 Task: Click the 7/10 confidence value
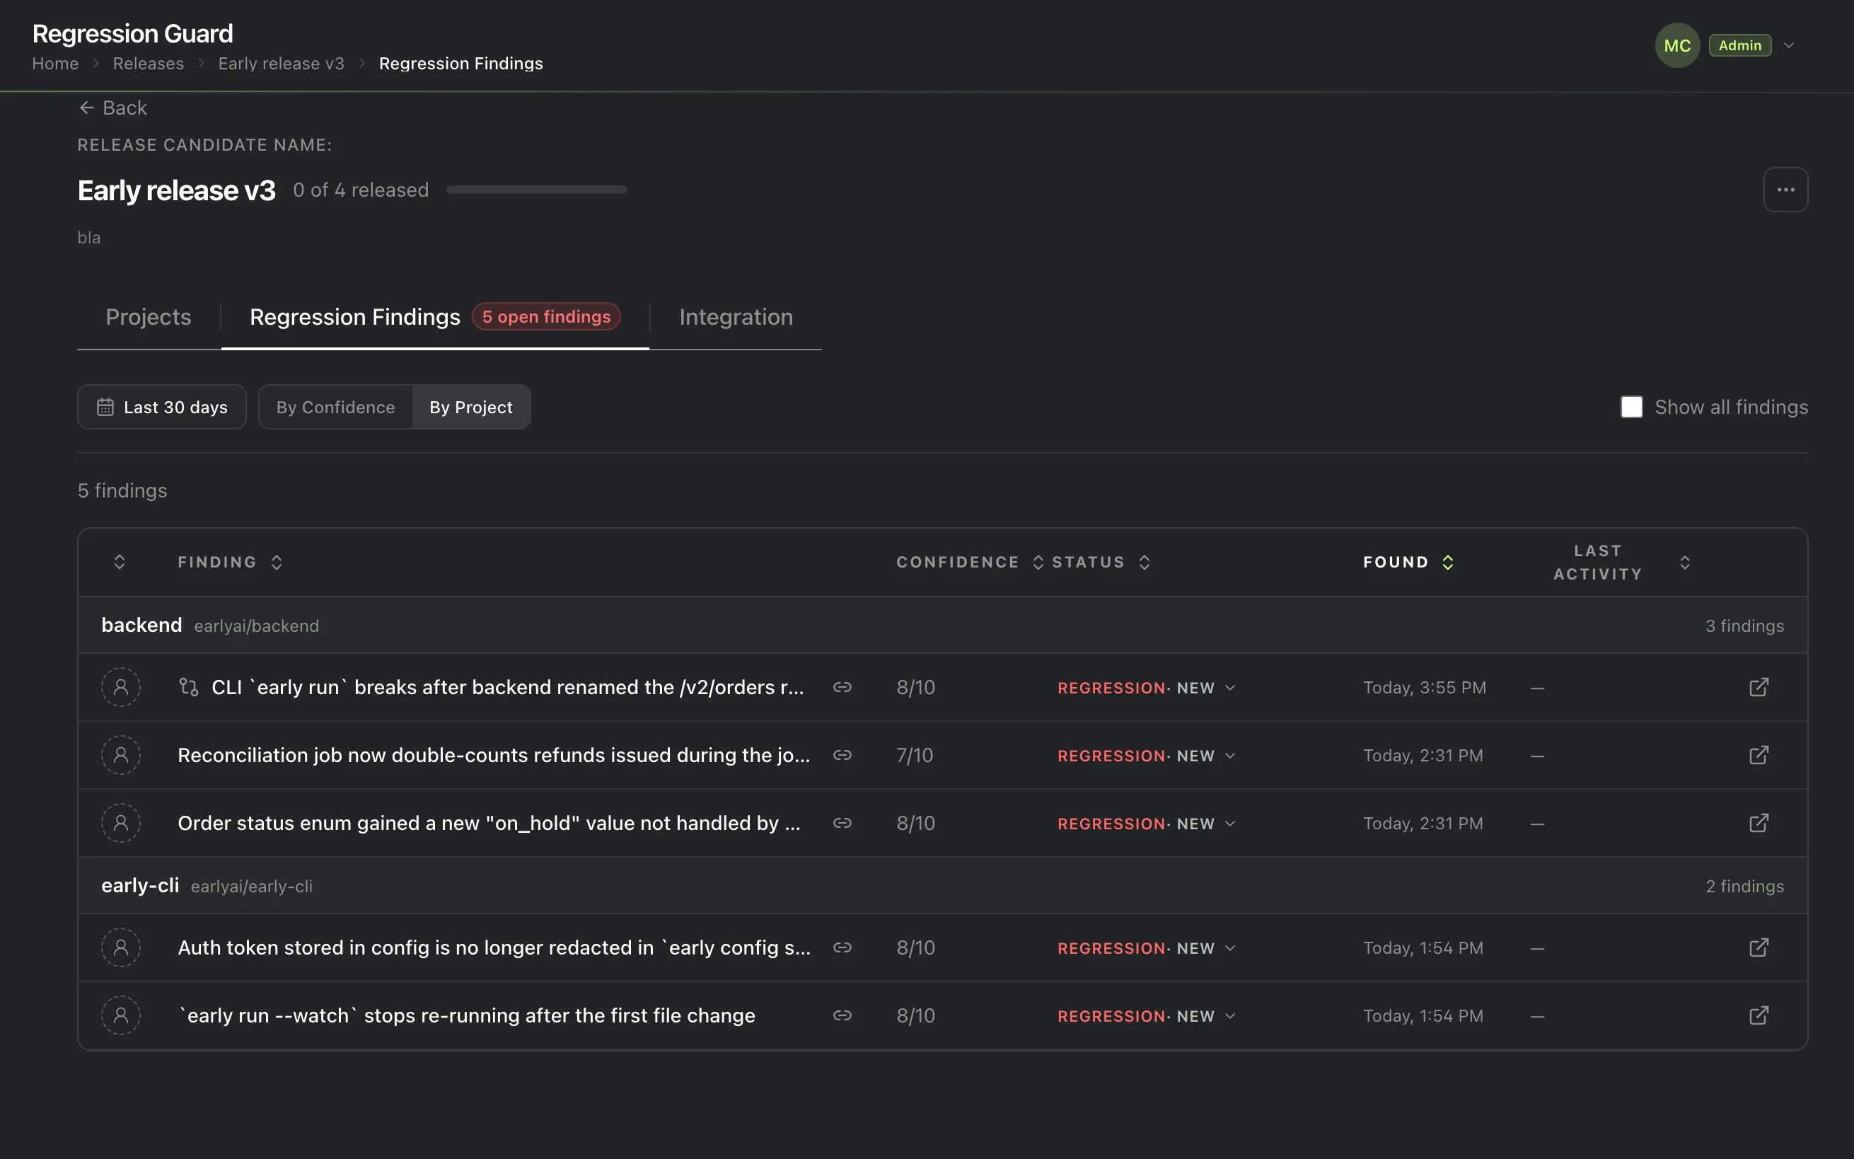pos(915,755)
